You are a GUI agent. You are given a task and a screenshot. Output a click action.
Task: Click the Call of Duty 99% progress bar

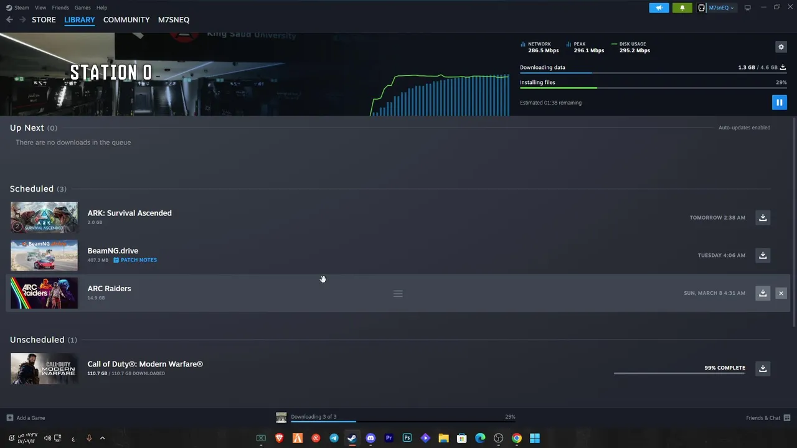click(x=679, y=373)
